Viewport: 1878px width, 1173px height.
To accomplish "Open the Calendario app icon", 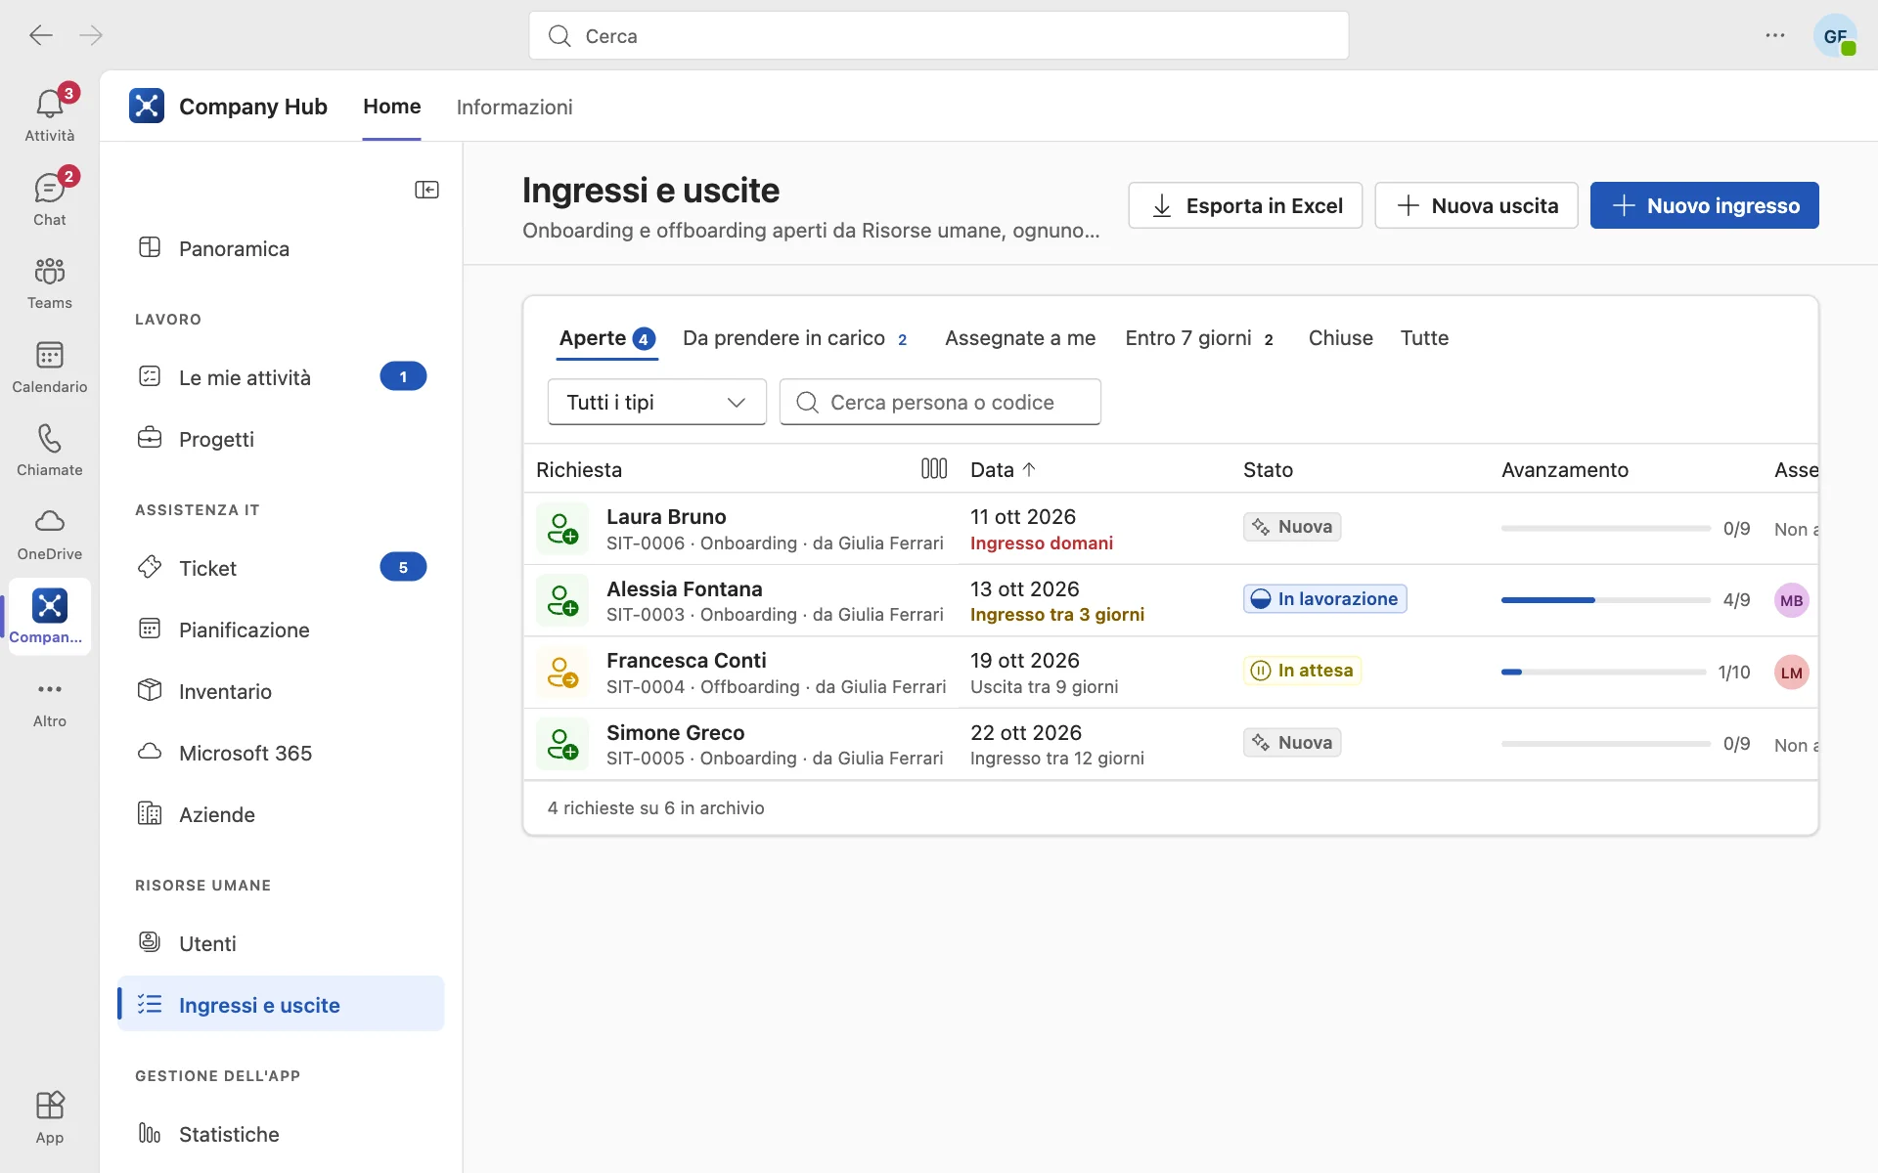I will [50, 366].
